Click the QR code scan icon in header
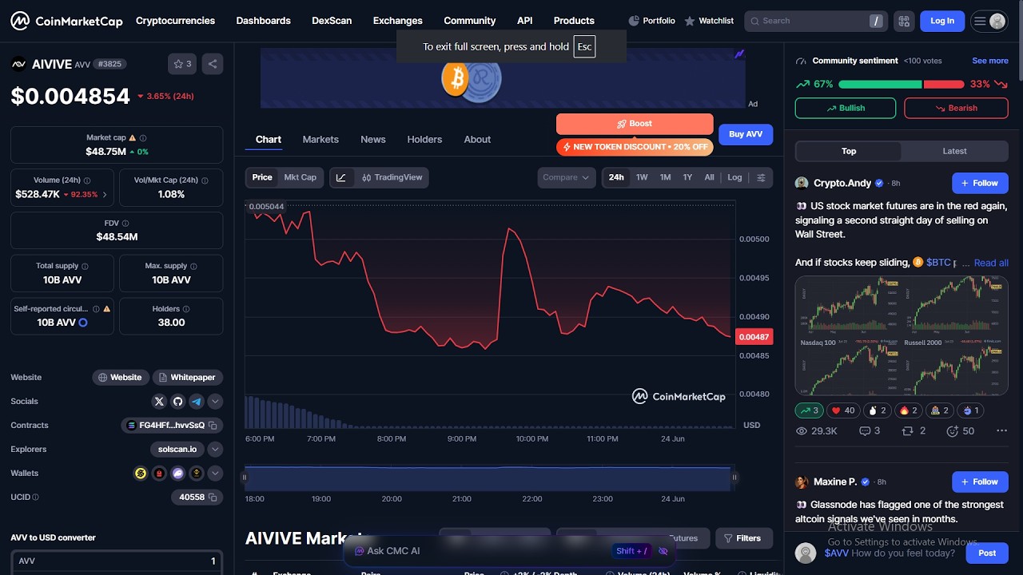This screenshot has width=1023, height=575. [x=904, y=21]
